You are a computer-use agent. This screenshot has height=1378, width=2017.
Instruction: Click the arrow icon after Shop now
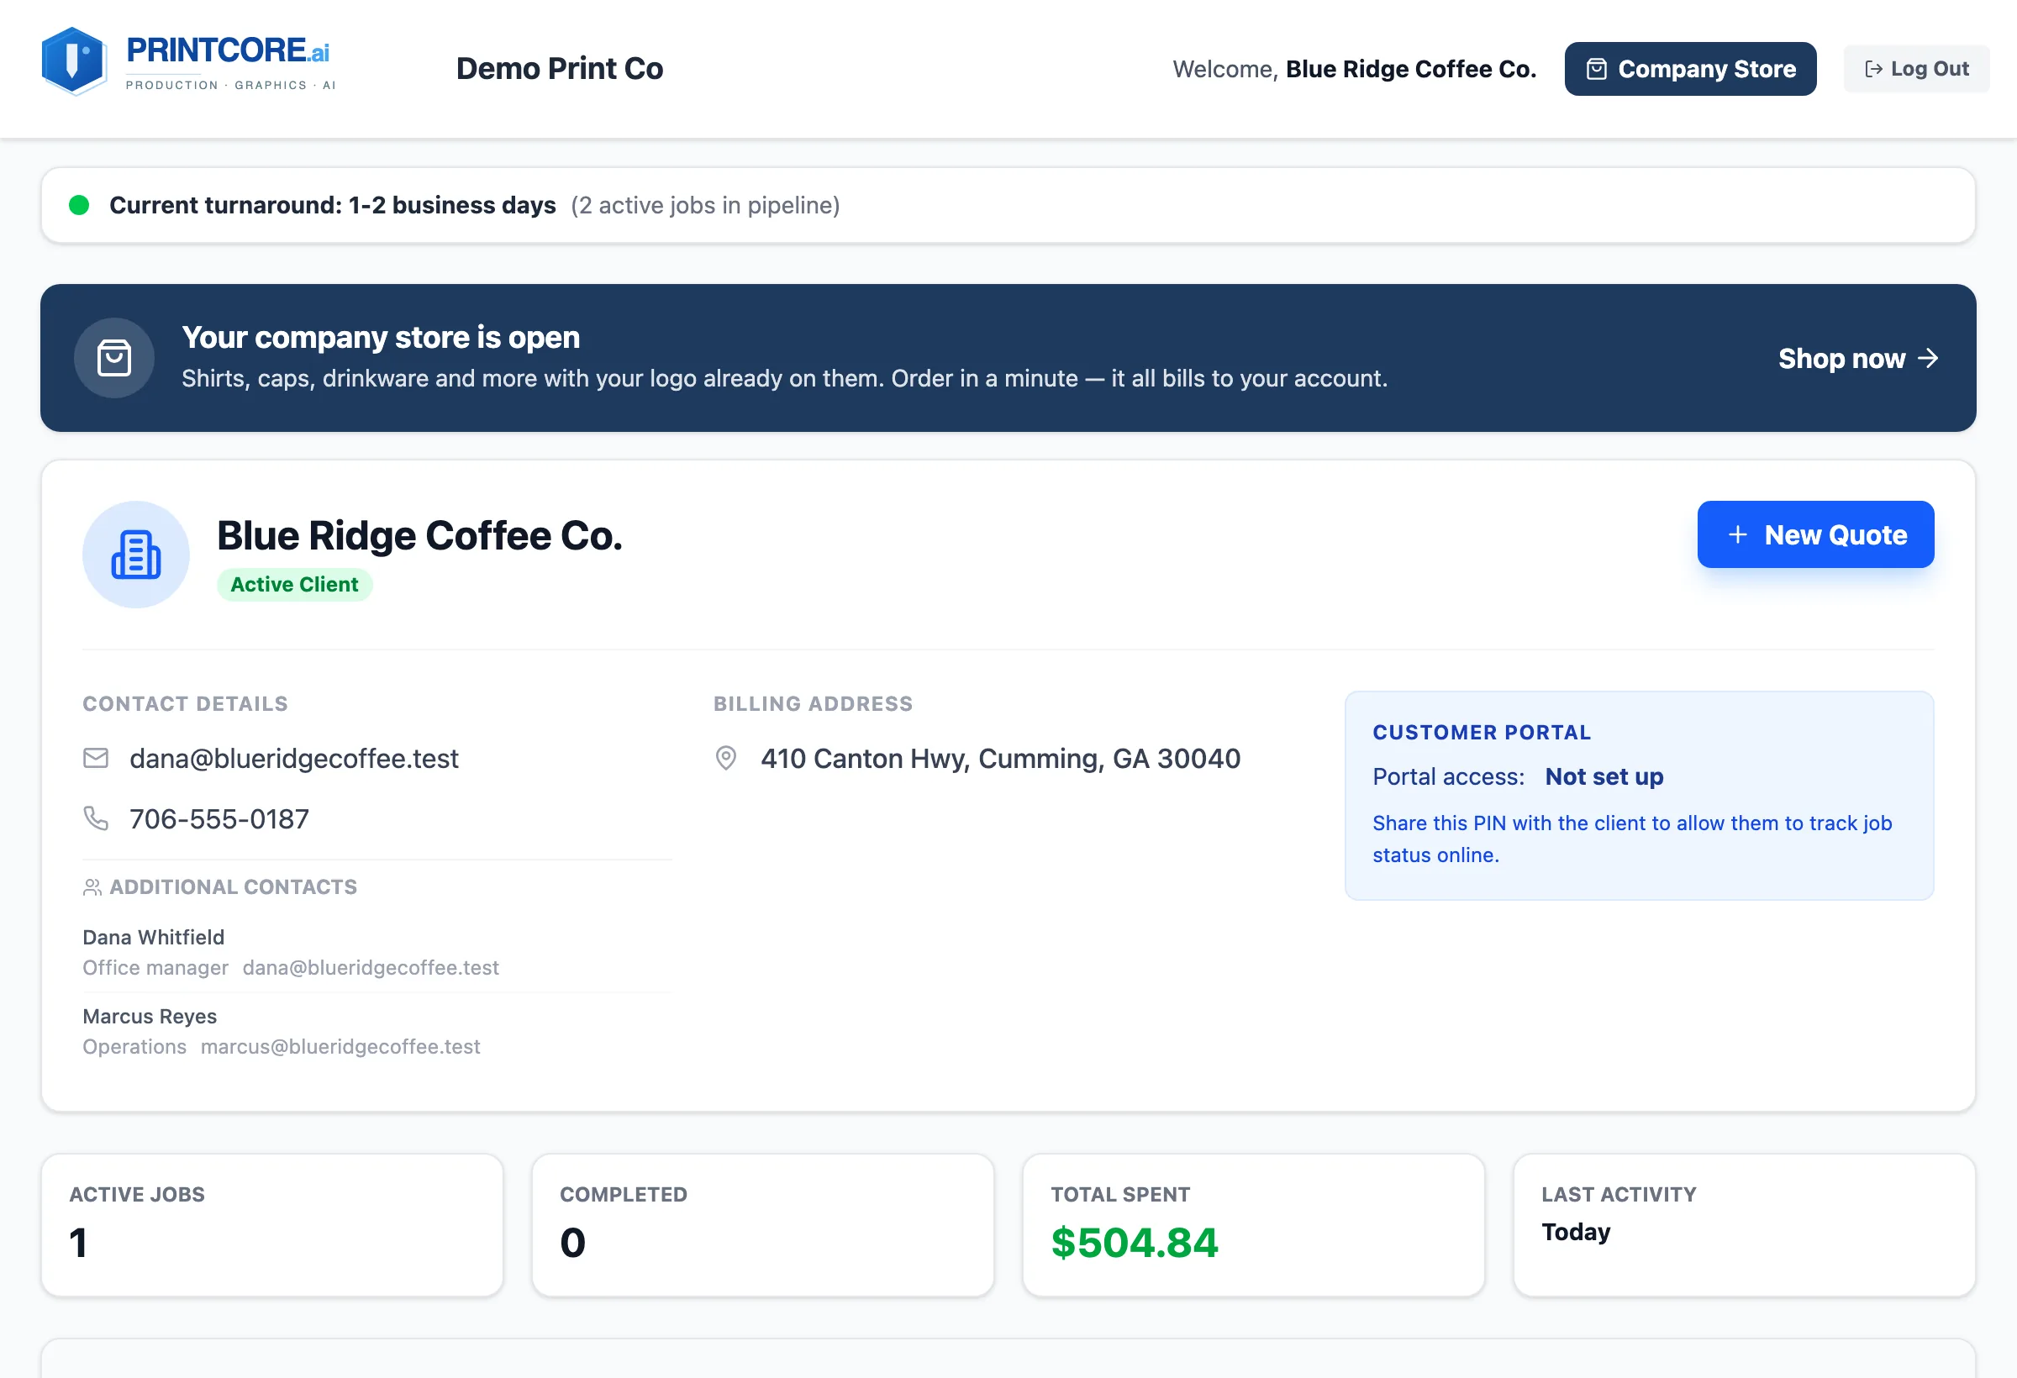1928,359
